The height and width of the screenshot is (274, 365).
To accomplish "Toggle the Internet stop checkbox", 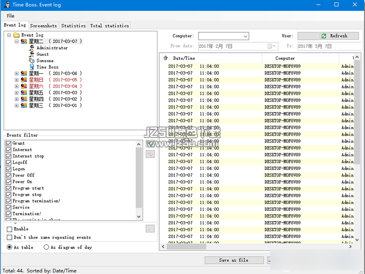I will (x=9, y=156).
